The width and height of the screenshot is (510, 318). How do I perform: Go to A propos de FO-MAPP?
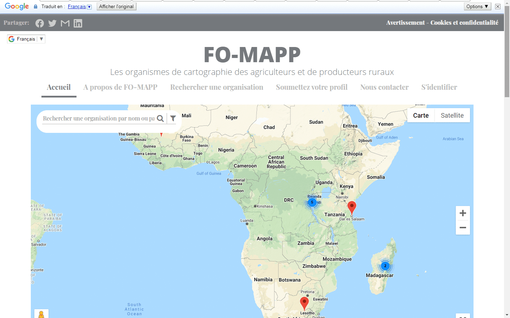tap(120, 87)
